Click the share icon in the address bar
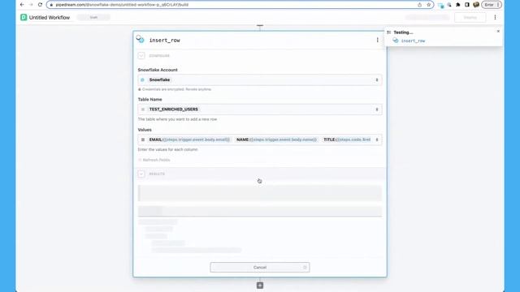The image size is (520, 292). click(x=419, y=5)
